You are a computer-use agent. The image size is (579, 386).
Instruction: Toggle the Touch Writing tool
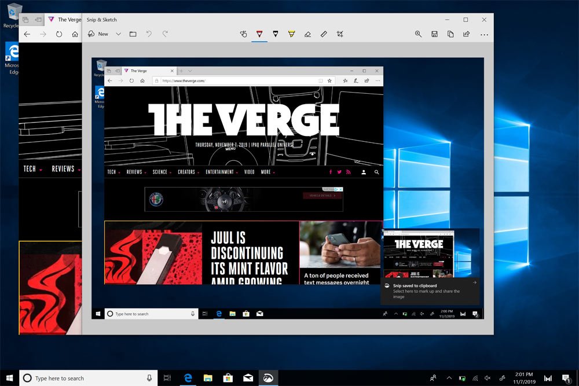tap(243, 34)
